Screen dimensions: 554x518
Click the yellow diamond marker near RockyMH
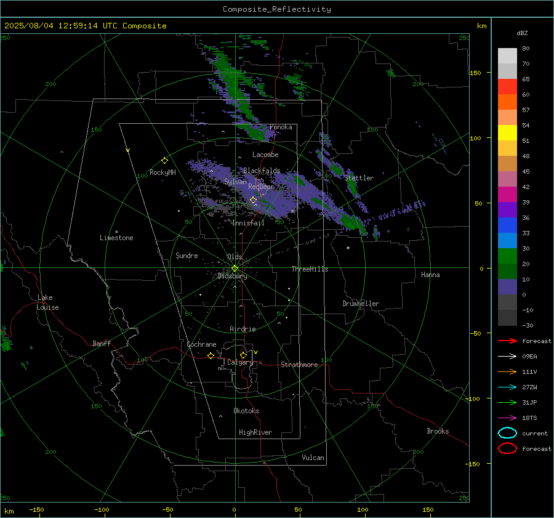(x=164, y=161)
